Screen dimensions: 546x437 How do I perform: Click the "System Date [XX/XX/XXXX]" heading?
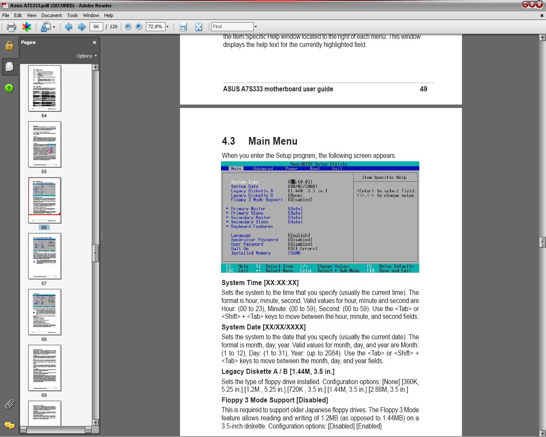click(264, 327)
